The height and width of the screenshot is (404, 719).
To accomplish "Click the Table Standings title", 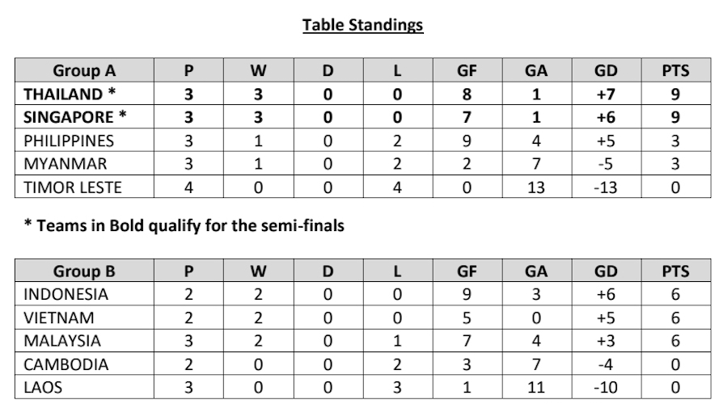I will [362, 25].
